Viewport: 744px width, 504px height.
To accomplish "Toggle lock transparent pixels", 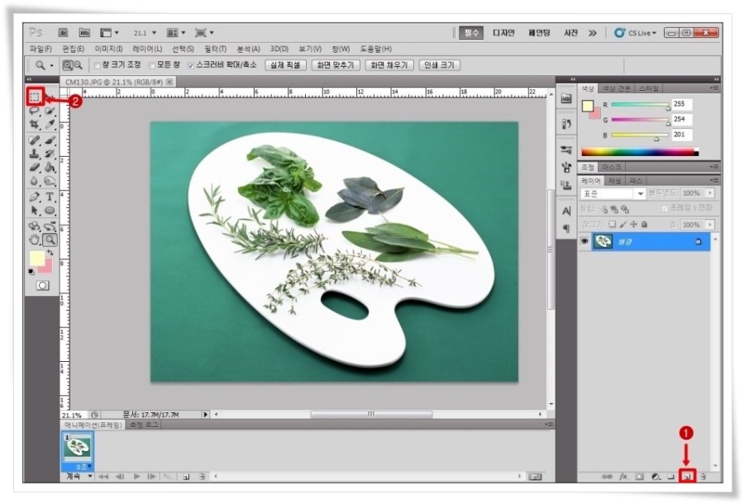I will [613, 224].
